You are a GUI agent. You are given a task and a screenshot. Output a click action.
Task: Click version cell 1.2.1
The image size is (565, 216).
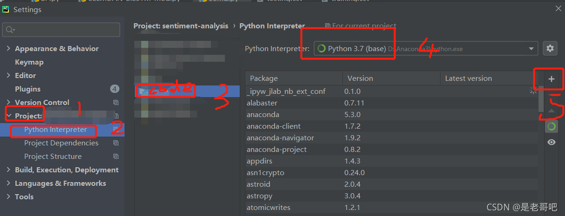tap(353, 208)
